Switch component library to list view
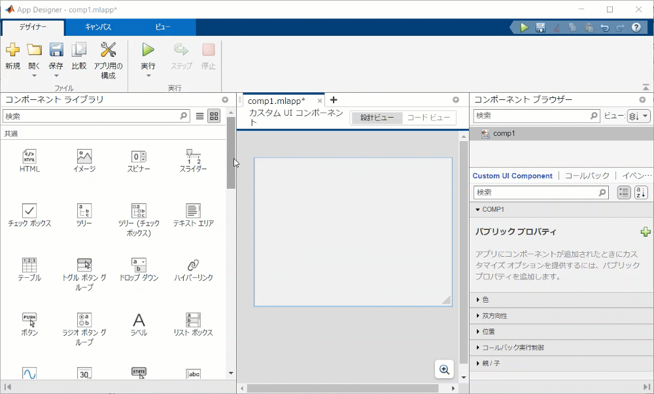The height and width of the screenshot is (394, 654). [200, 116]
